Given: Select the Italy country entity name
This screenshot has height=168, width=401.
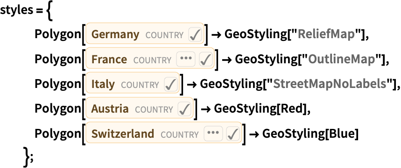Looking at the screenshot, I should click(x=103, y=84).
